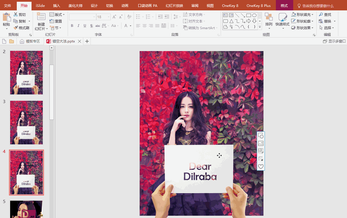
Task: Open the OneKey 8 Plus tab
Action: pos(259,6)
